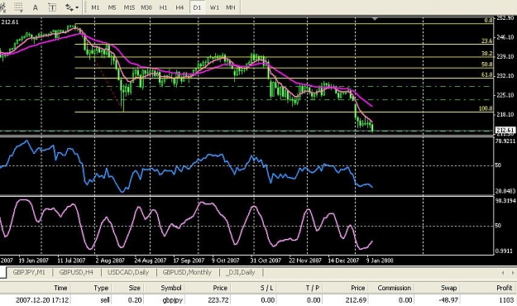The image size is (517, 306).
Task: Click the Fibonacci 0.0 level label
Action: pos(488,21)
